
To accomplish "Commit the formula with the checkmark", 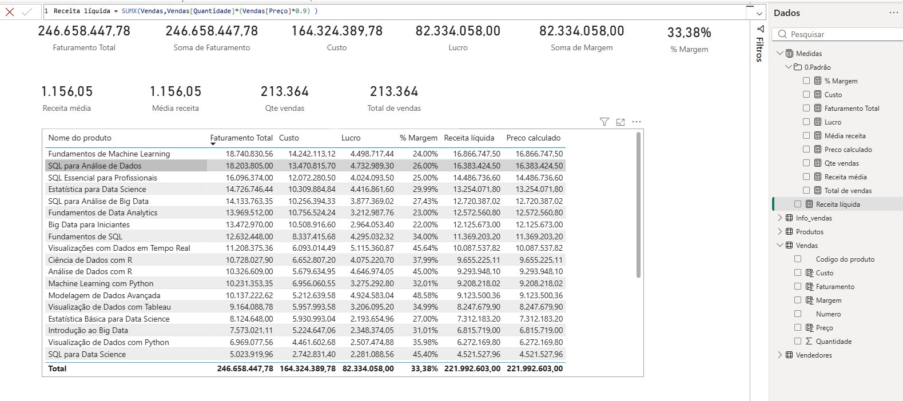I will (x=27, y=12).
